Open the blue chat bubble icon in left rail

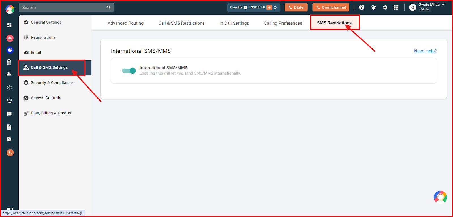tap(10, 50)
